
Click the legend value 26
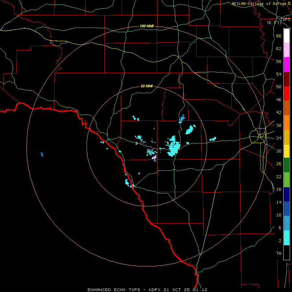(x=279, y=164)
